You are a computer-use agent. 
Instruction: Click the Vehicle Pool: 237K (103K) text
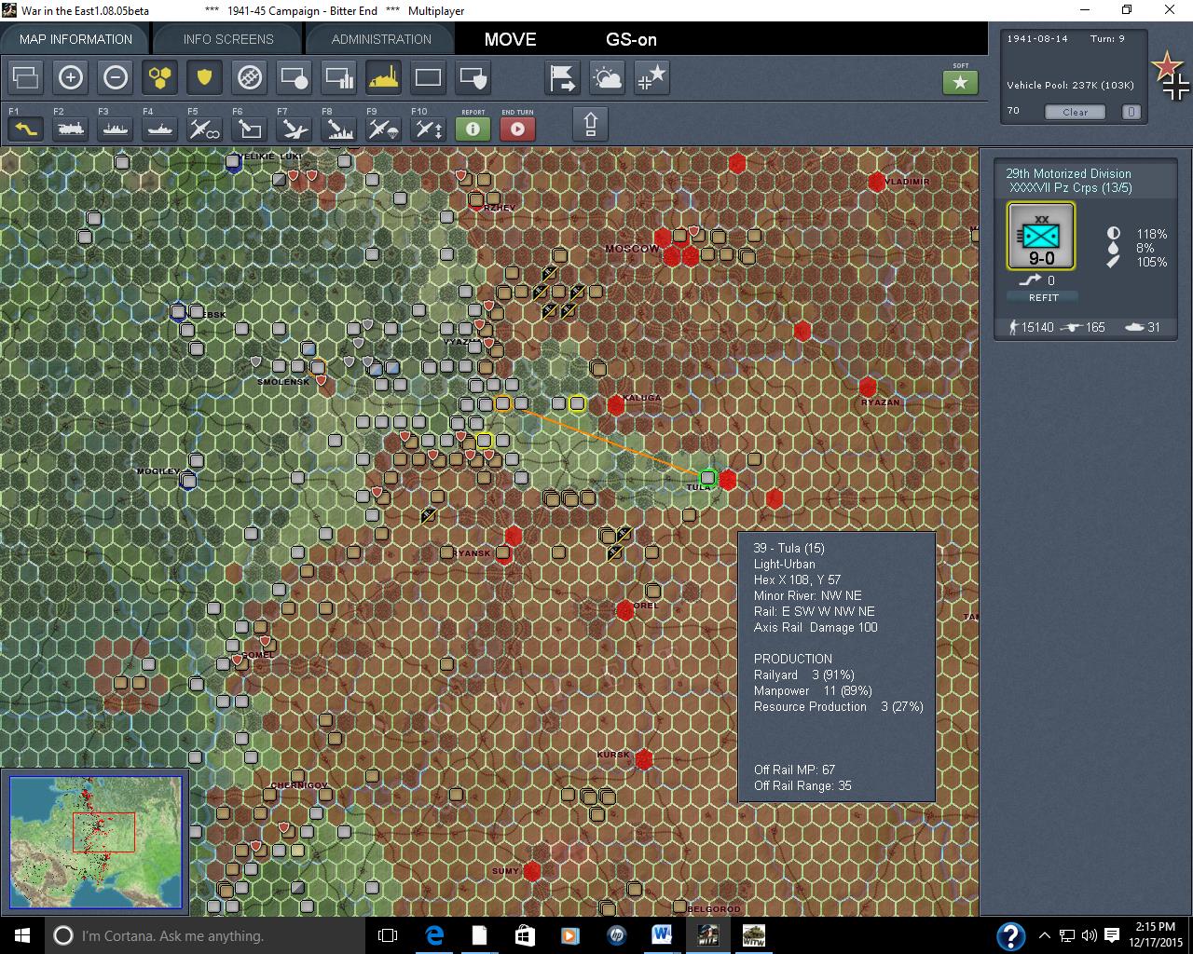pos(1070,85)
